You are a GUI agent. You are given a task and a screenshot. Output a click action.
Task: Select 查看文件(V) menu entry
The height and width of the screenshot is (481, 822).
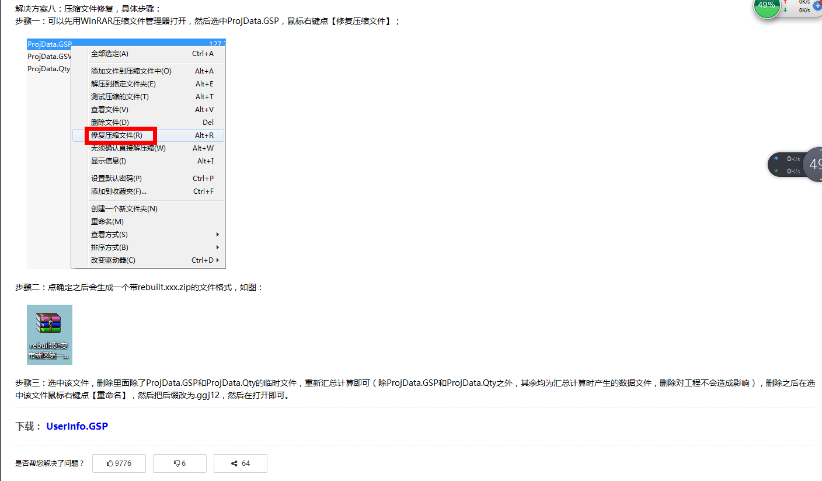pyautogui.click(x=148, y=110)
